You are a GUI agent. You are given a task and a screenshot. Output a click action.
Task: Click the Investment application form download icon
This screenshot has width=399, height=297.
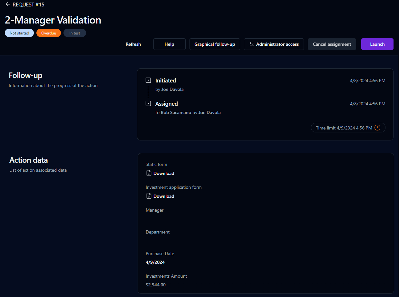coord(149,196)
